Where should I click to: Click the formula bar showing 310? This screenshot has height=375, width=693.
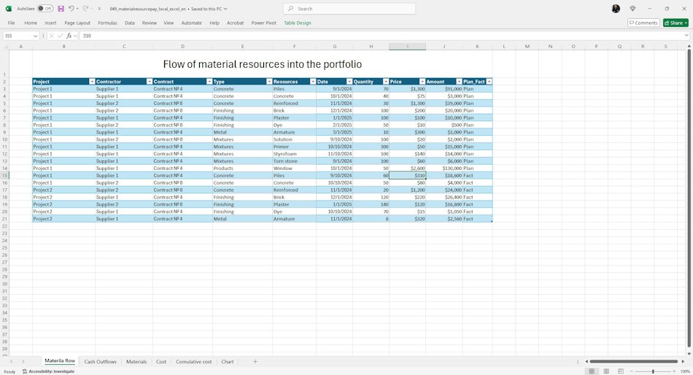pos(380,36)
